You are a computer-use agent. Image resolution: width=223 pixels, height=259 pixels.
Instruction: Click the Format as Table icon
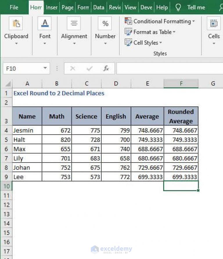pyautogui.click(x=128, y=32)
